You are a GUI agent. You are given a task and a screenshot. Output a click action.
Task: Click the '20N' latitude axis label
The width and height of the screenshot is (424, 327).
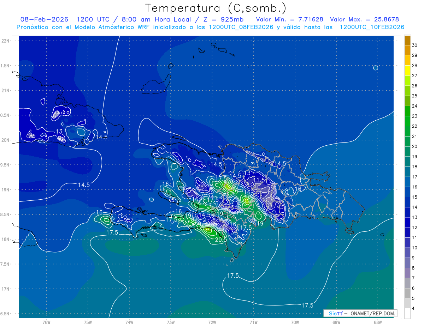click(x=6, y=140)
